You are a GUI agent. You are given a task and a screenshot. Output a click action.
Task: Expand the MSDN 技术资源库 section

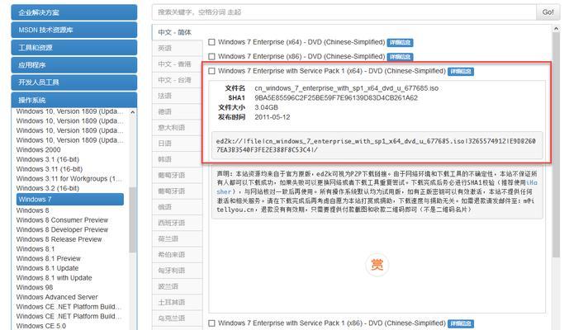(x=74, y=30)
